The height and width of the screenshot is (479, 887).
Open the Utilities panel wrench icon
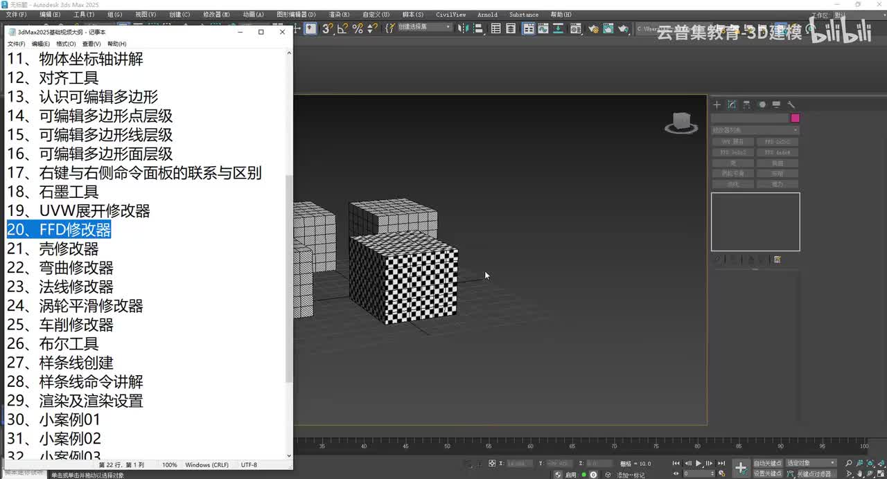pos(791,105)
